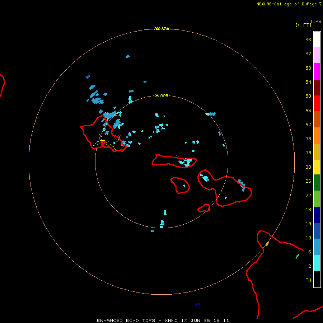Image resolution: width=323 pixels, height=323 pixels.
Task: Select the cyan 10 kft legend swatch
Action: pyautogui.click(x=317, y=263)
